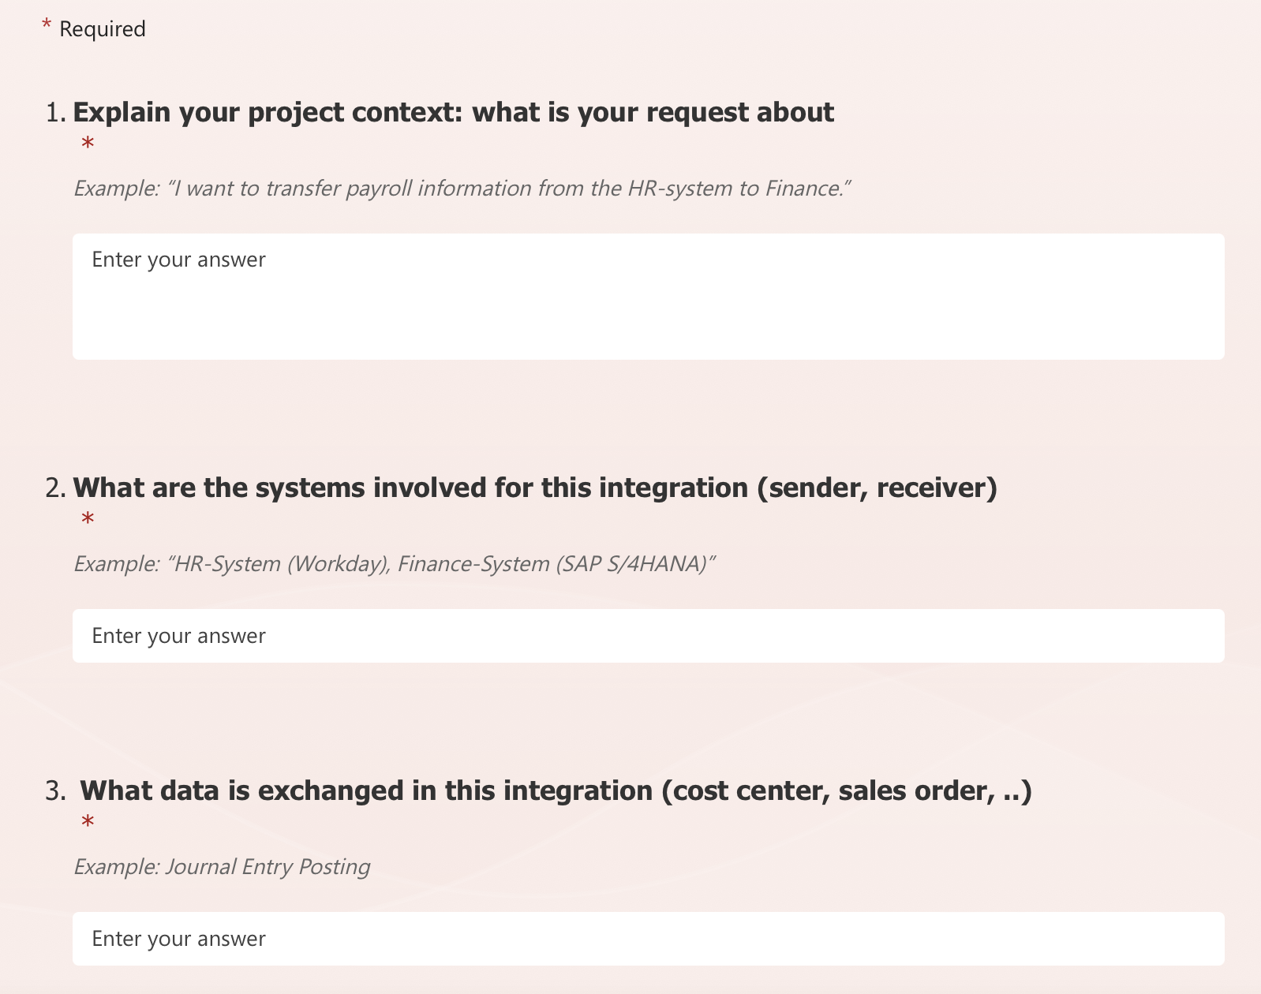1261x994 pixels.
Task: Click the required asterisk under question 1
Action: 88,144
